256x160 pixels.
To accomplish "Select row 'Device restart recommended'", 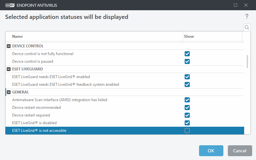I will click(125, 108).
